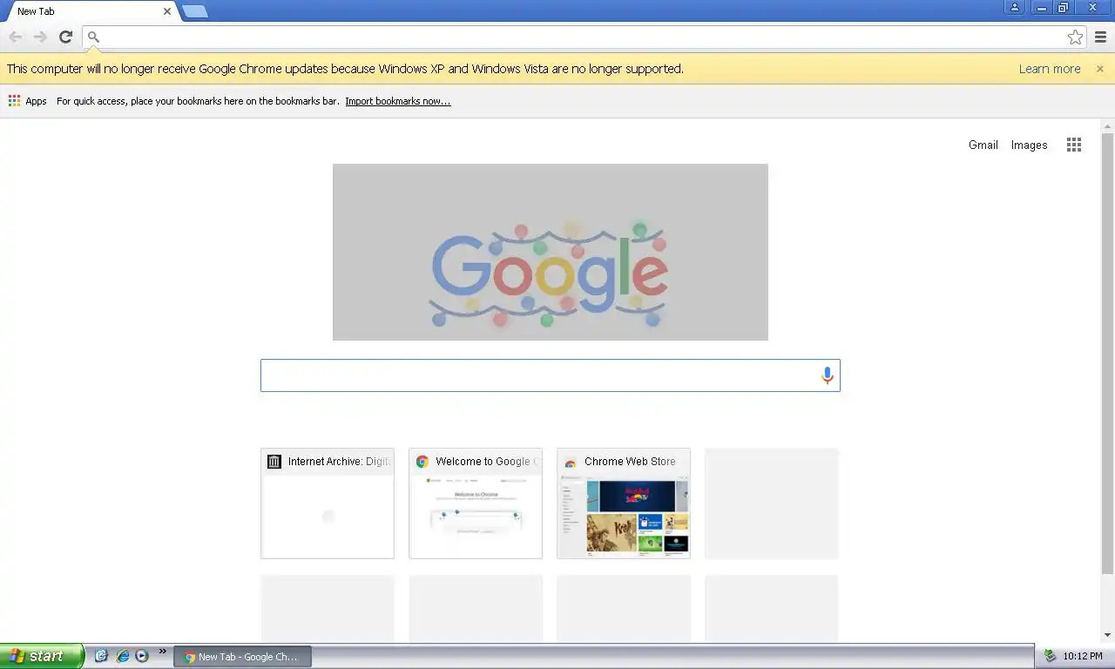Open the Windows Start button

(42, 656)
